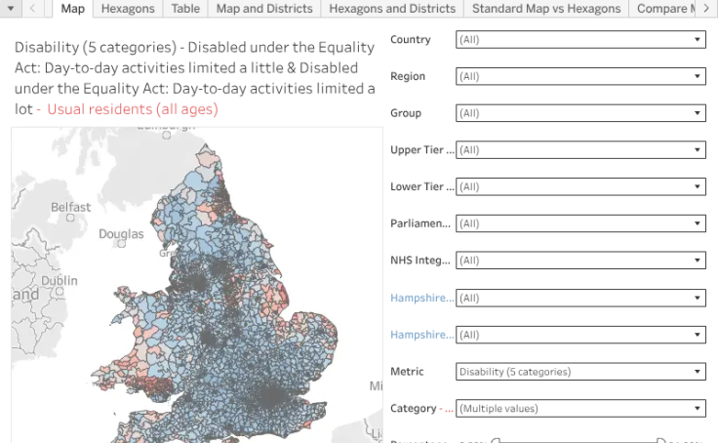Expand the Lower Tier filter dropdown
The image size is (718, 443).
pos(580,186)
